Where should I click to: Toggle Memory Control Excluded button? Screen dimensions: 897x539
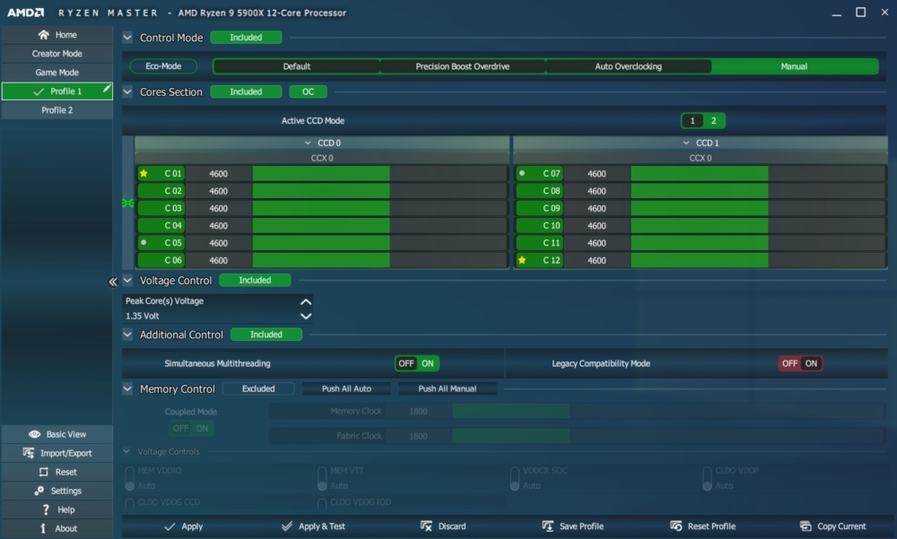[258, 388]
